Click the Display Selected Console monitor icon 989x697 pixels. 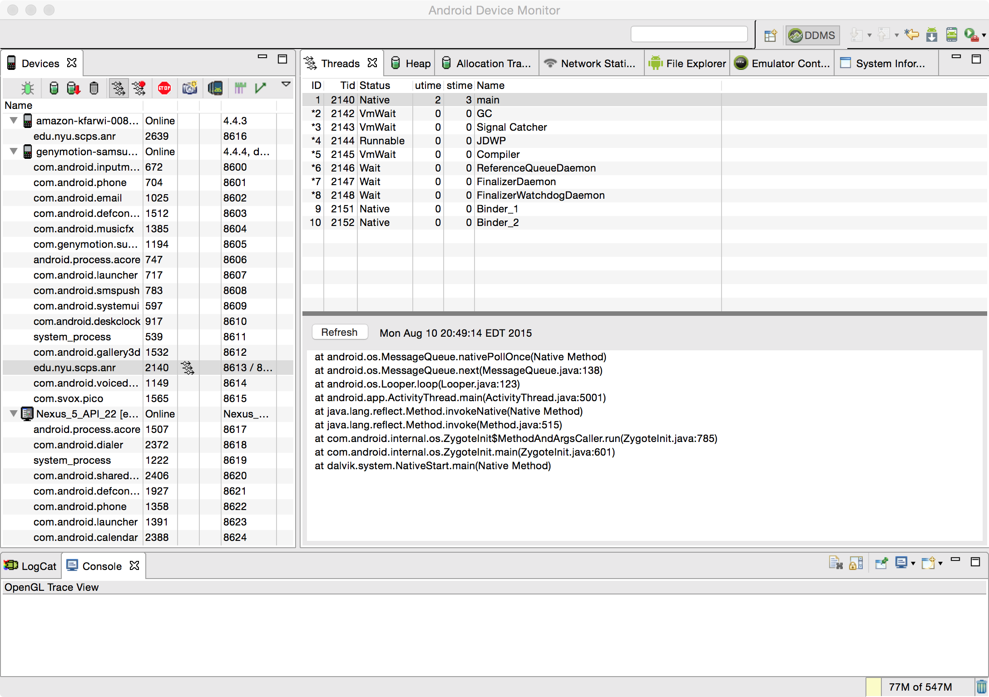[901, 563]
